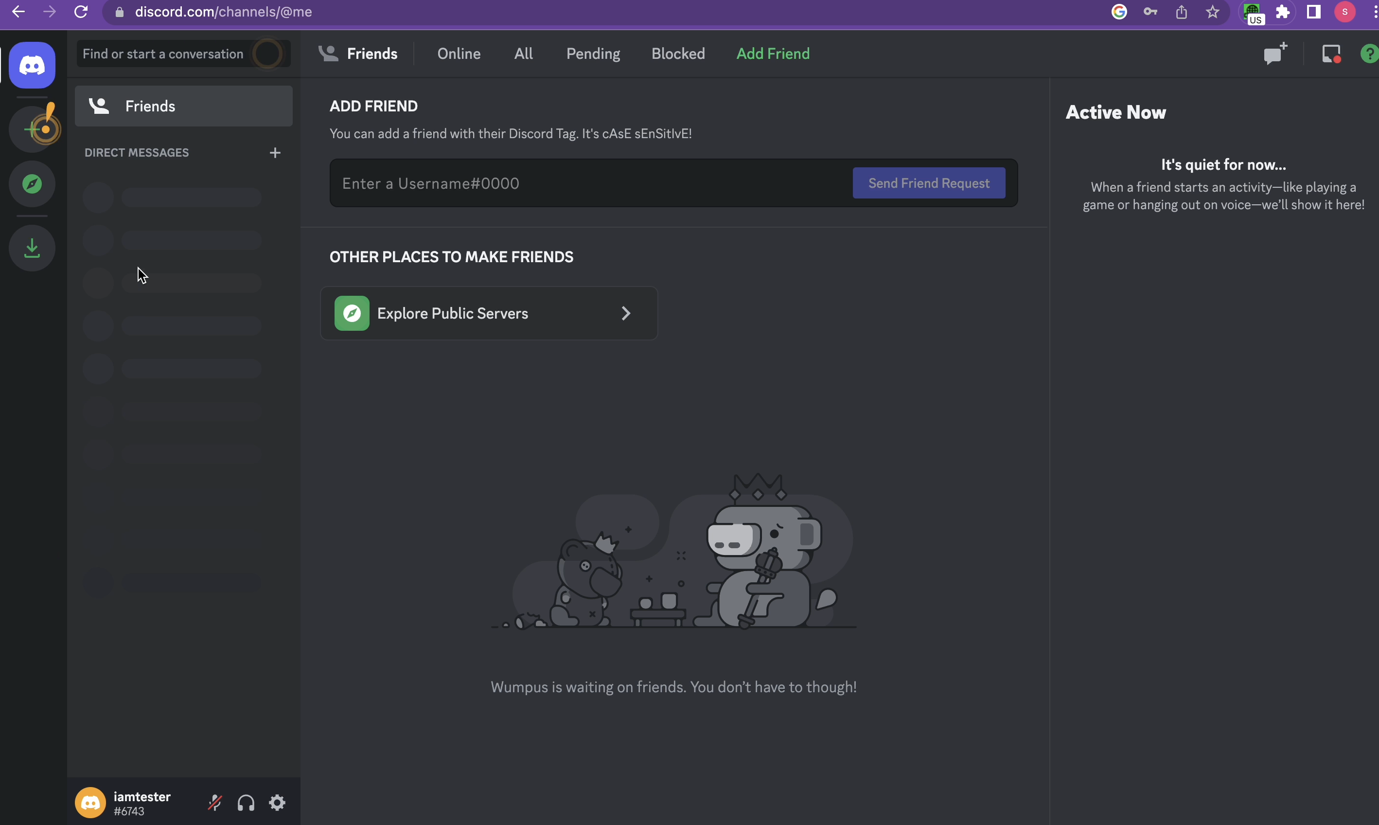
Task: Create DM with the plus icon
Action: pos(275,153)
